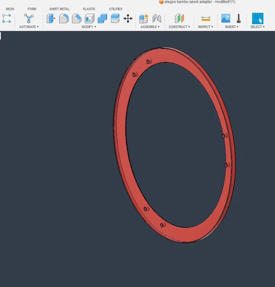Open the INSPECT dropdown menu
The height and width of the screenshot is (287, 275).
point(205,27)
